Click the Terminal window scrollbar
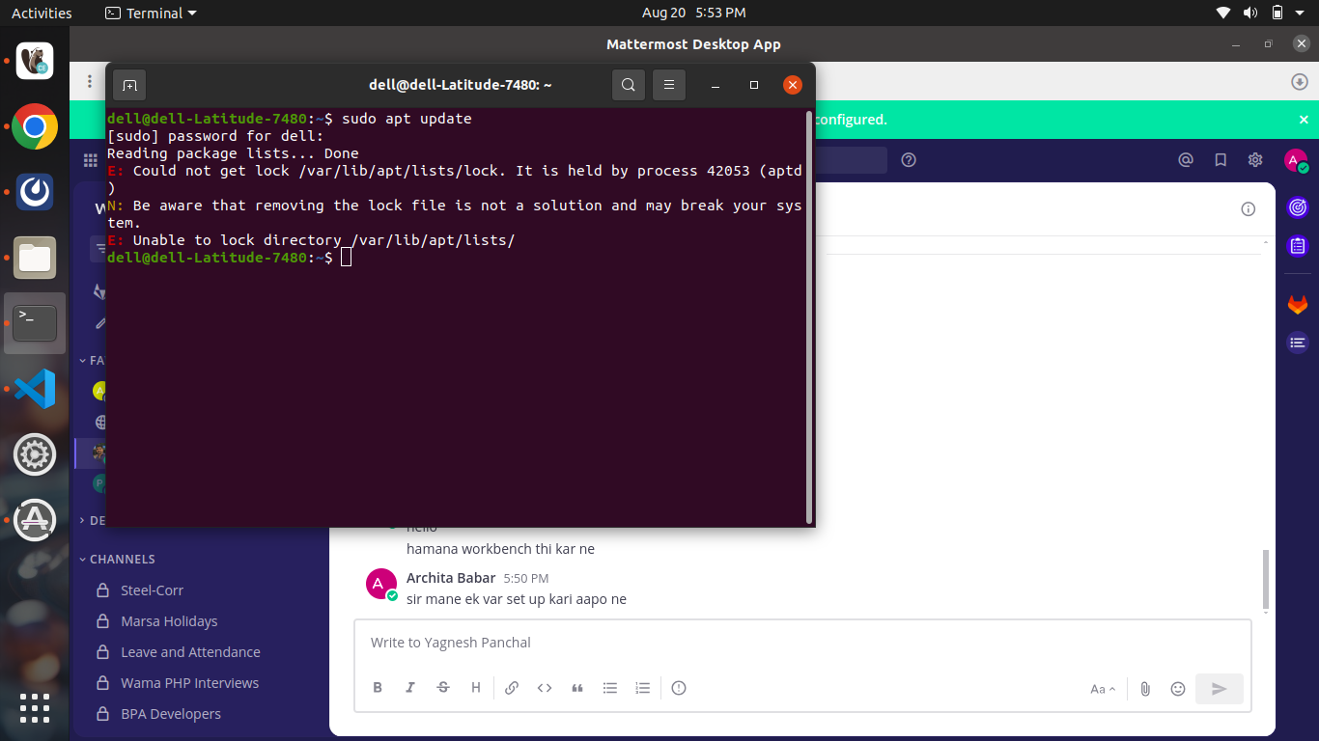 point(809,316)
